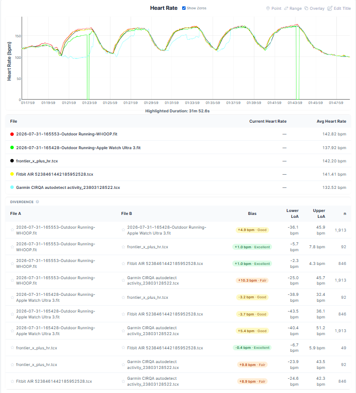Click the red WHOOP color dot
Screen dimensions: 356x393
click(x=12, y=134)
